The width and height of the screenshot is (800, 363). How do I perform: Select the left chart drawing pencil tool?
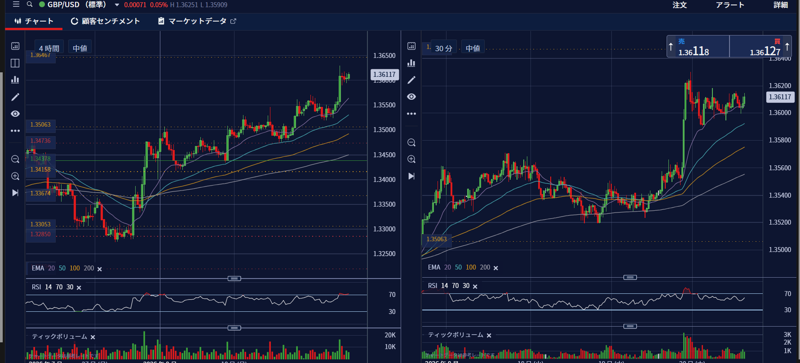point(15,97)
